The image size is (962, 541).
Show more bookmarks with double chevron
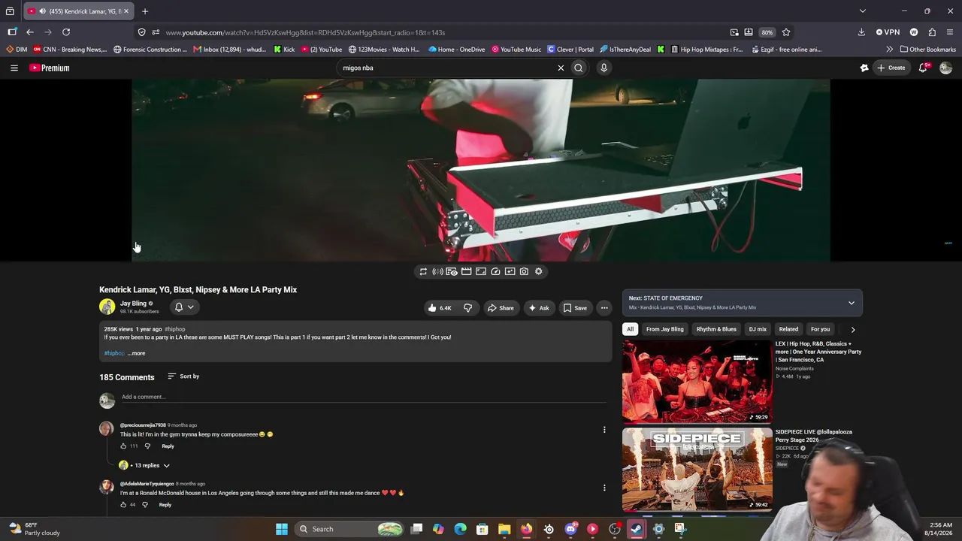[889, 50]
